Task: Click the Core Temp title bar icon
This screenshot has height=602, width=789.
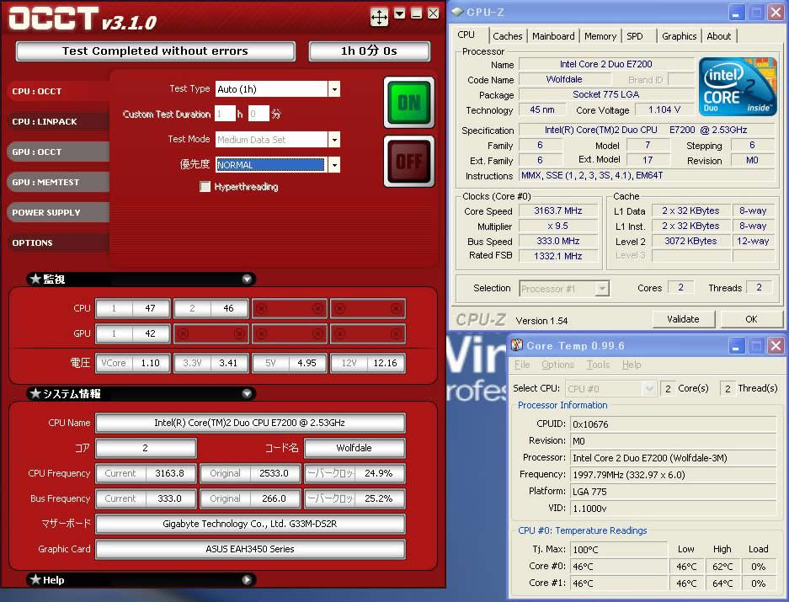Action: point(517,345)
